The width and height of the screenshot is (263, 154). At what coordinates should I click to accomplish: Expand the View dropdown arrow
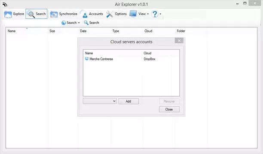(148, 14)
